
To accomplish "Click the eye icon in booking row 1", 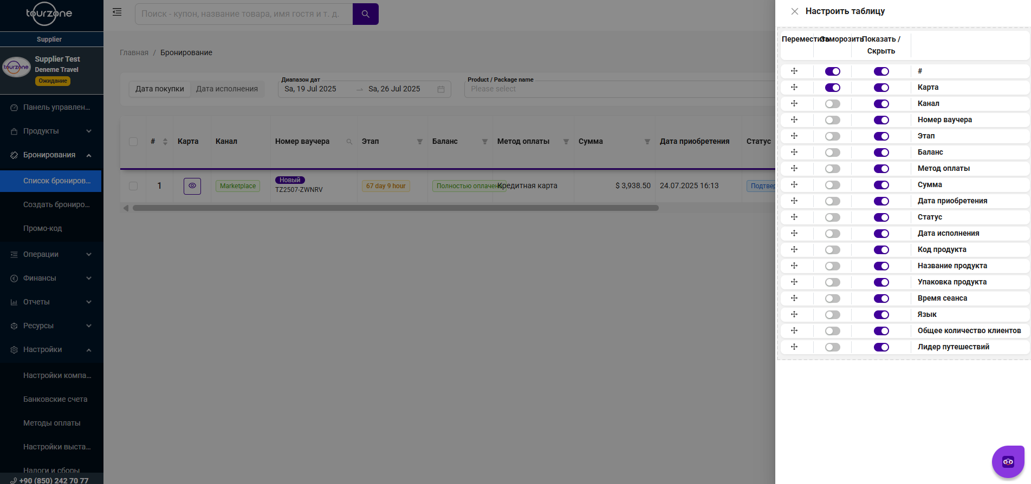I will 192,186.
